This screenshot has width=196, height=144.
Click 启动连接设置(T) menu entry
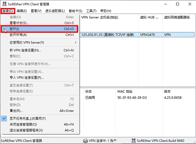point(40,85)
